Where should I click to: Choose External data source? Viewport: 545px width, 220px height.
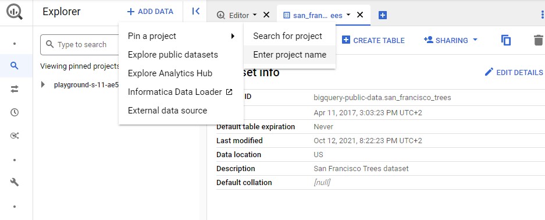tap(181, 111)
